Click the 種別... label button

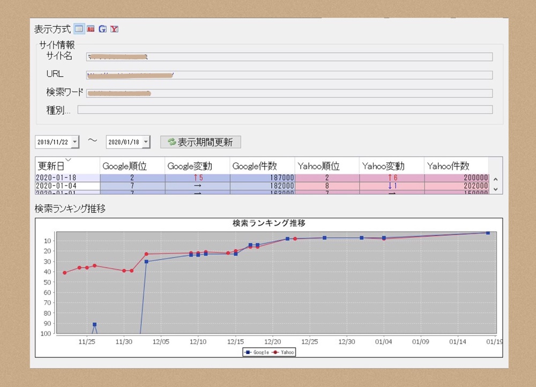click(58, 110)
